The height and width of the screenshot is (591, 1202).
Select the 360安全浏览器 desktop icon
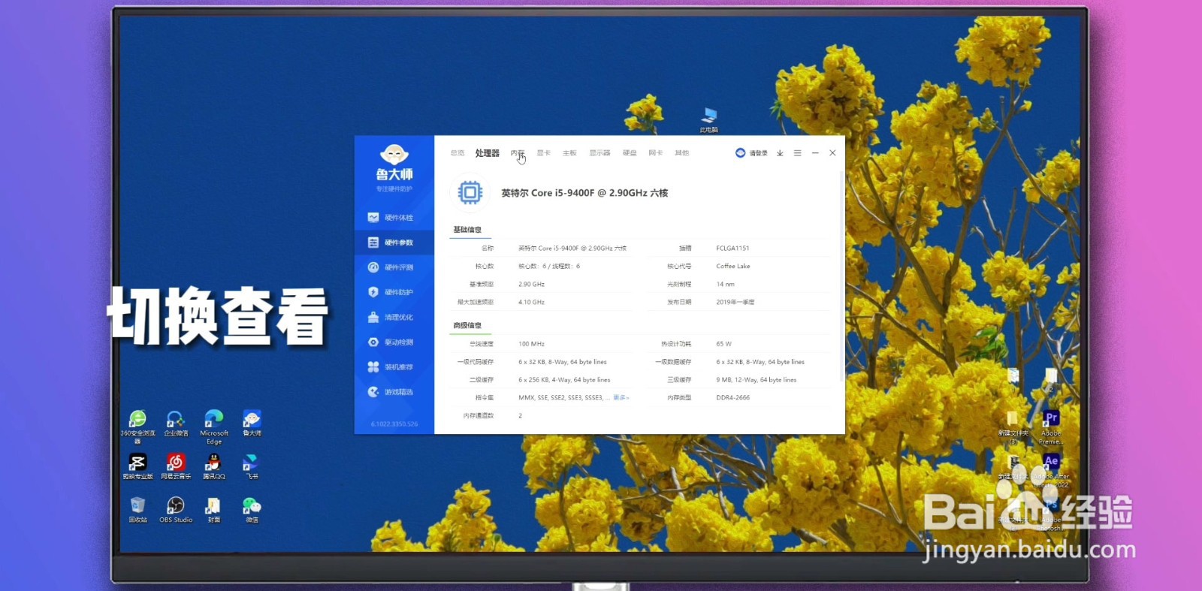[137, 427]
